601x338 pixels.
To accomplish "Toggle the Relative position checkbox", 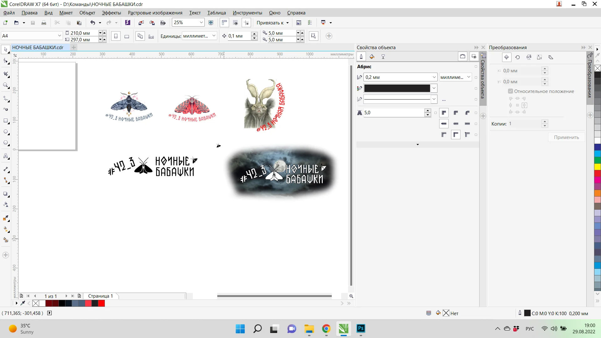I will (x=511, y=91).
